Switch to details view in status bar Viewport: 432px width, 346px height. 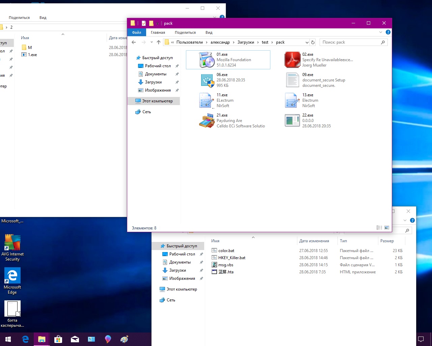tap(379, 228)
